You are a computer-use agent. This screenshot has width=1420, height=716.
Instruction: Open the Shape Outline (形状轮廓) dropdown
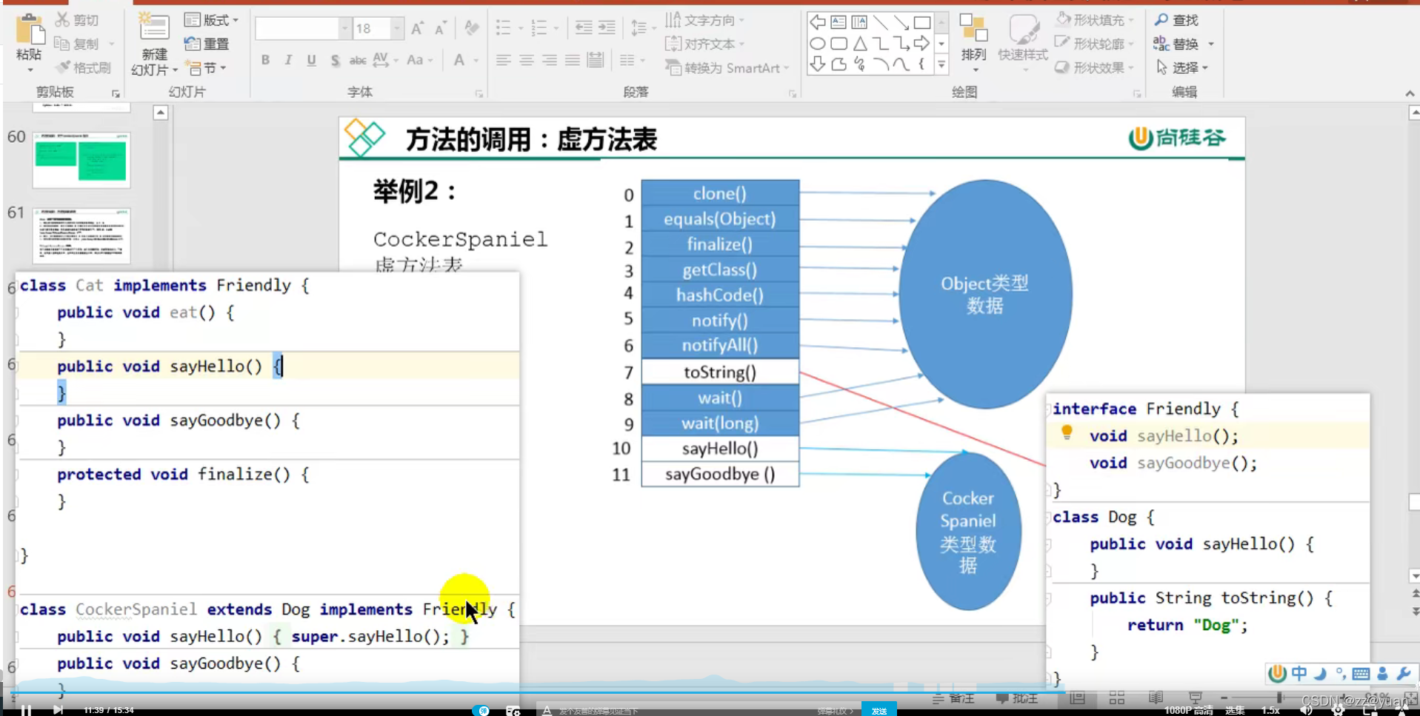point(1095,44)
